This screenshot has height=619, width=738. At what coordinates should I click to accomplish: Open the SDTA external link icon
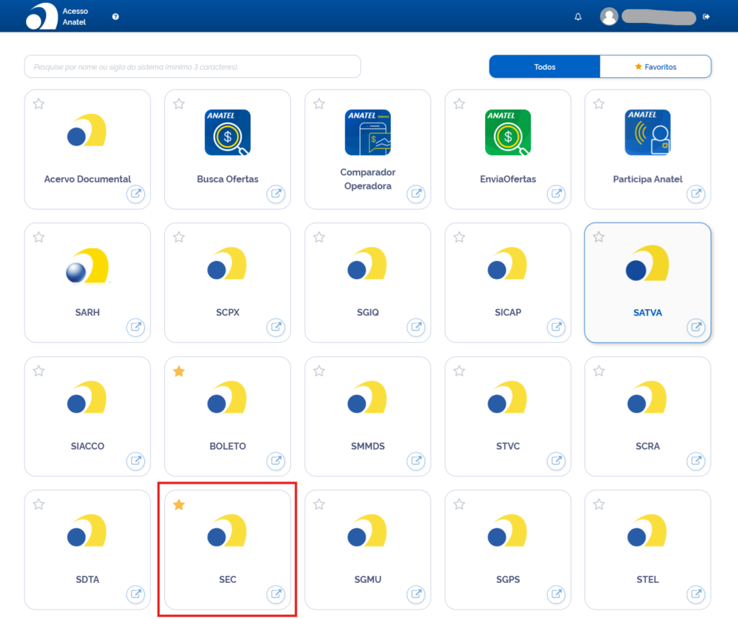[x=135, y=594]
